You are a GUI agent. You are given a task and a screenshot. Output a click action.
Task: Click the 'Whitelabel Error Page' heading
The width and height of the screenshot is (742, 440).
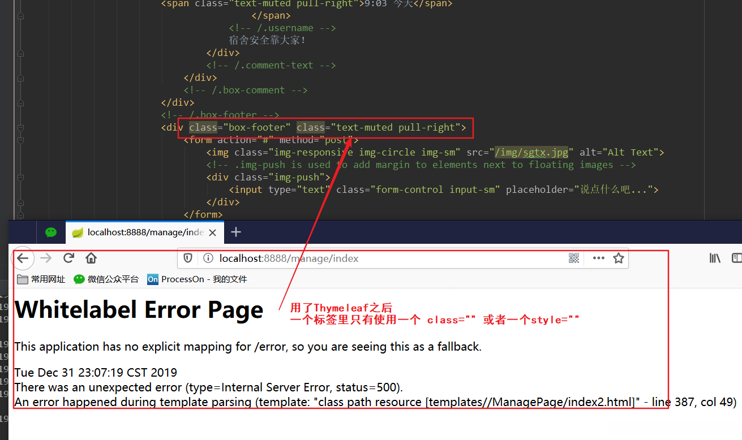coord(139,309)
